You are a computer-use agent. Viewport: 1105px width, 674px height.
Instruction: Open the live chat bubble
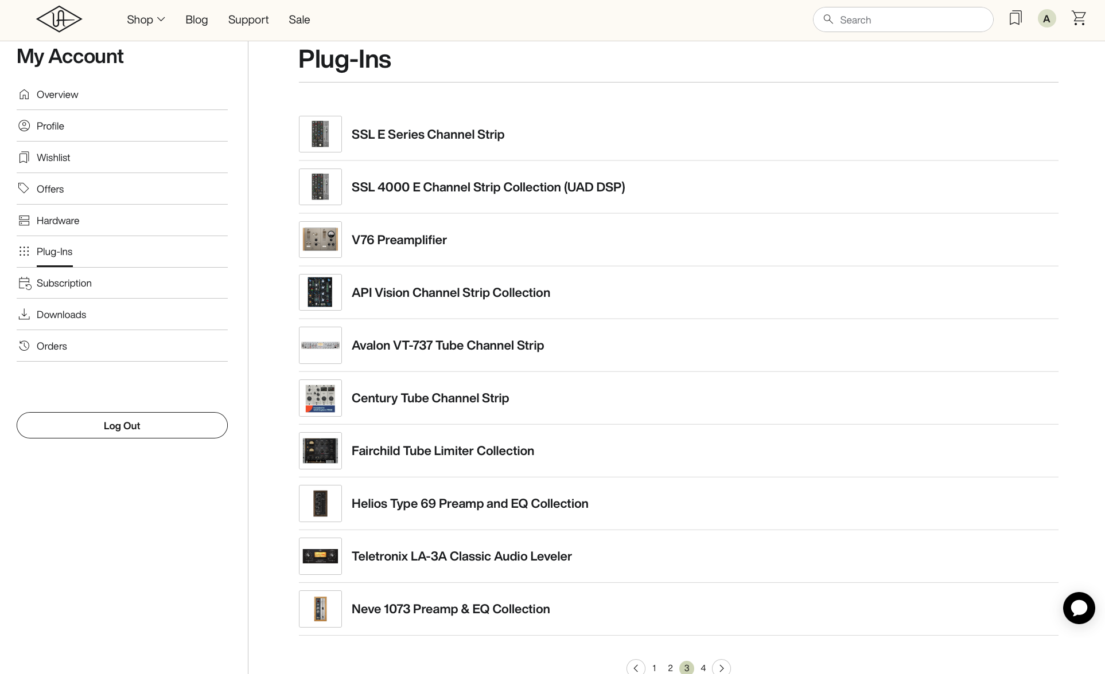click(x=1079, y=608)
